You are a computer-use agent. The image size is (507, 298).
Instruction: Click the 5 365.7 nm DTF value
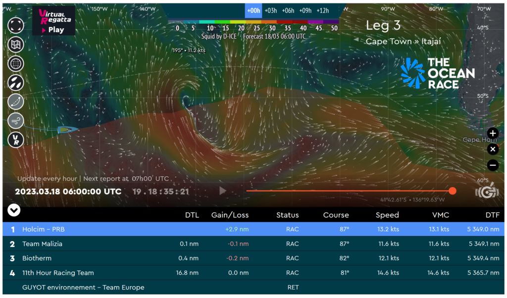(483, 273)
